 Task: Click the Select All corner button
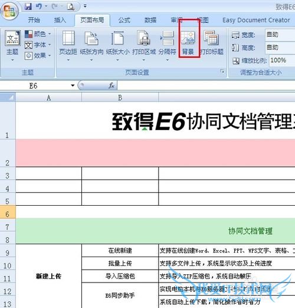(8, 98)
